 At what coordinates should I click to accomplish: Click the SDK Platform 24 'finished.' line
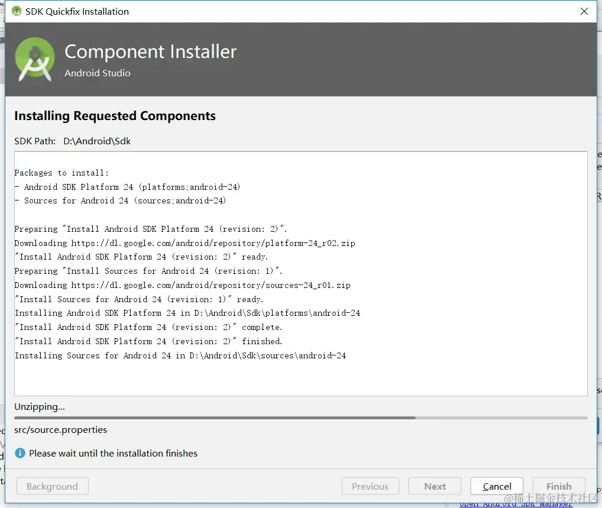coord(148,341)
